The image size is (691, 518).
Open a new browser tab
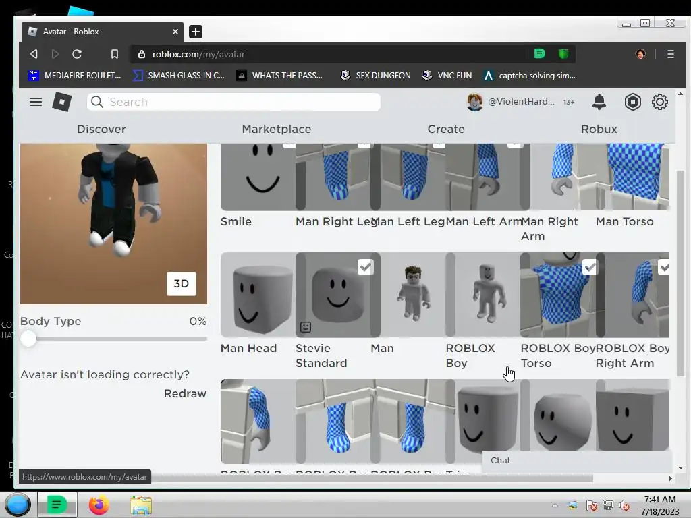tap(196, 32)
